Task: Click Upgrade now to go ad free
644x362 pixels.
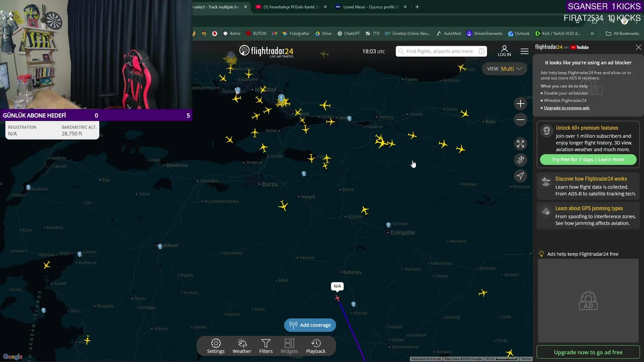Action: [x=588, y=352]
